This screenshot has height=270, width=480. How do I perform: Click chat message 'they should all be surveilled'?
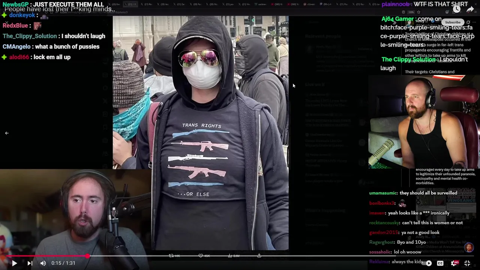[428, 193]
